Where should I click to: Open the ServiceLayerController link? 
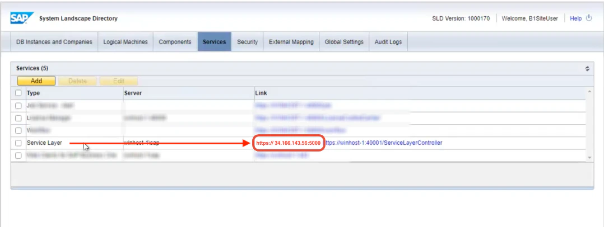tap(383, 143)
